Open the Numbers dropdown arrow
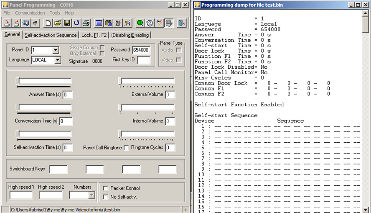 pos(91,195)
